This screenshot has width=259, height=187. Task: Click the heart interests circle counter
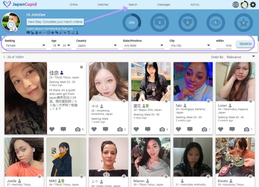click(188, 22)
